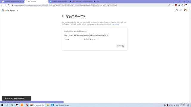Click the GENERATE button

[121, 45]
